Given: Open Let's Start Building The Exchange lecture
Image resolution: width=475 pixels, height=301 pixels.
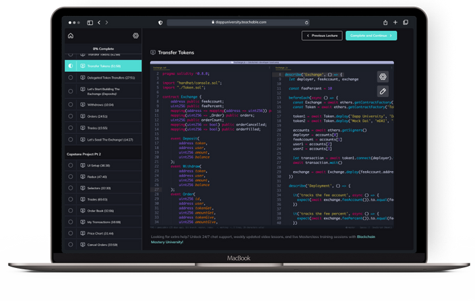Looking at the screenshot, I should (x=103, y=91).
